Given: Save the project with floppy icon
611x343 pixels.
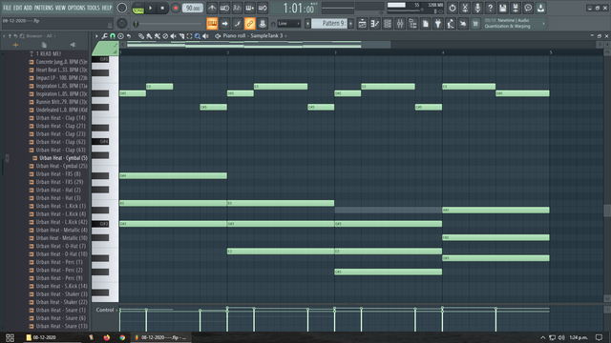Looking at the screenshot, I should pos(503,8).
